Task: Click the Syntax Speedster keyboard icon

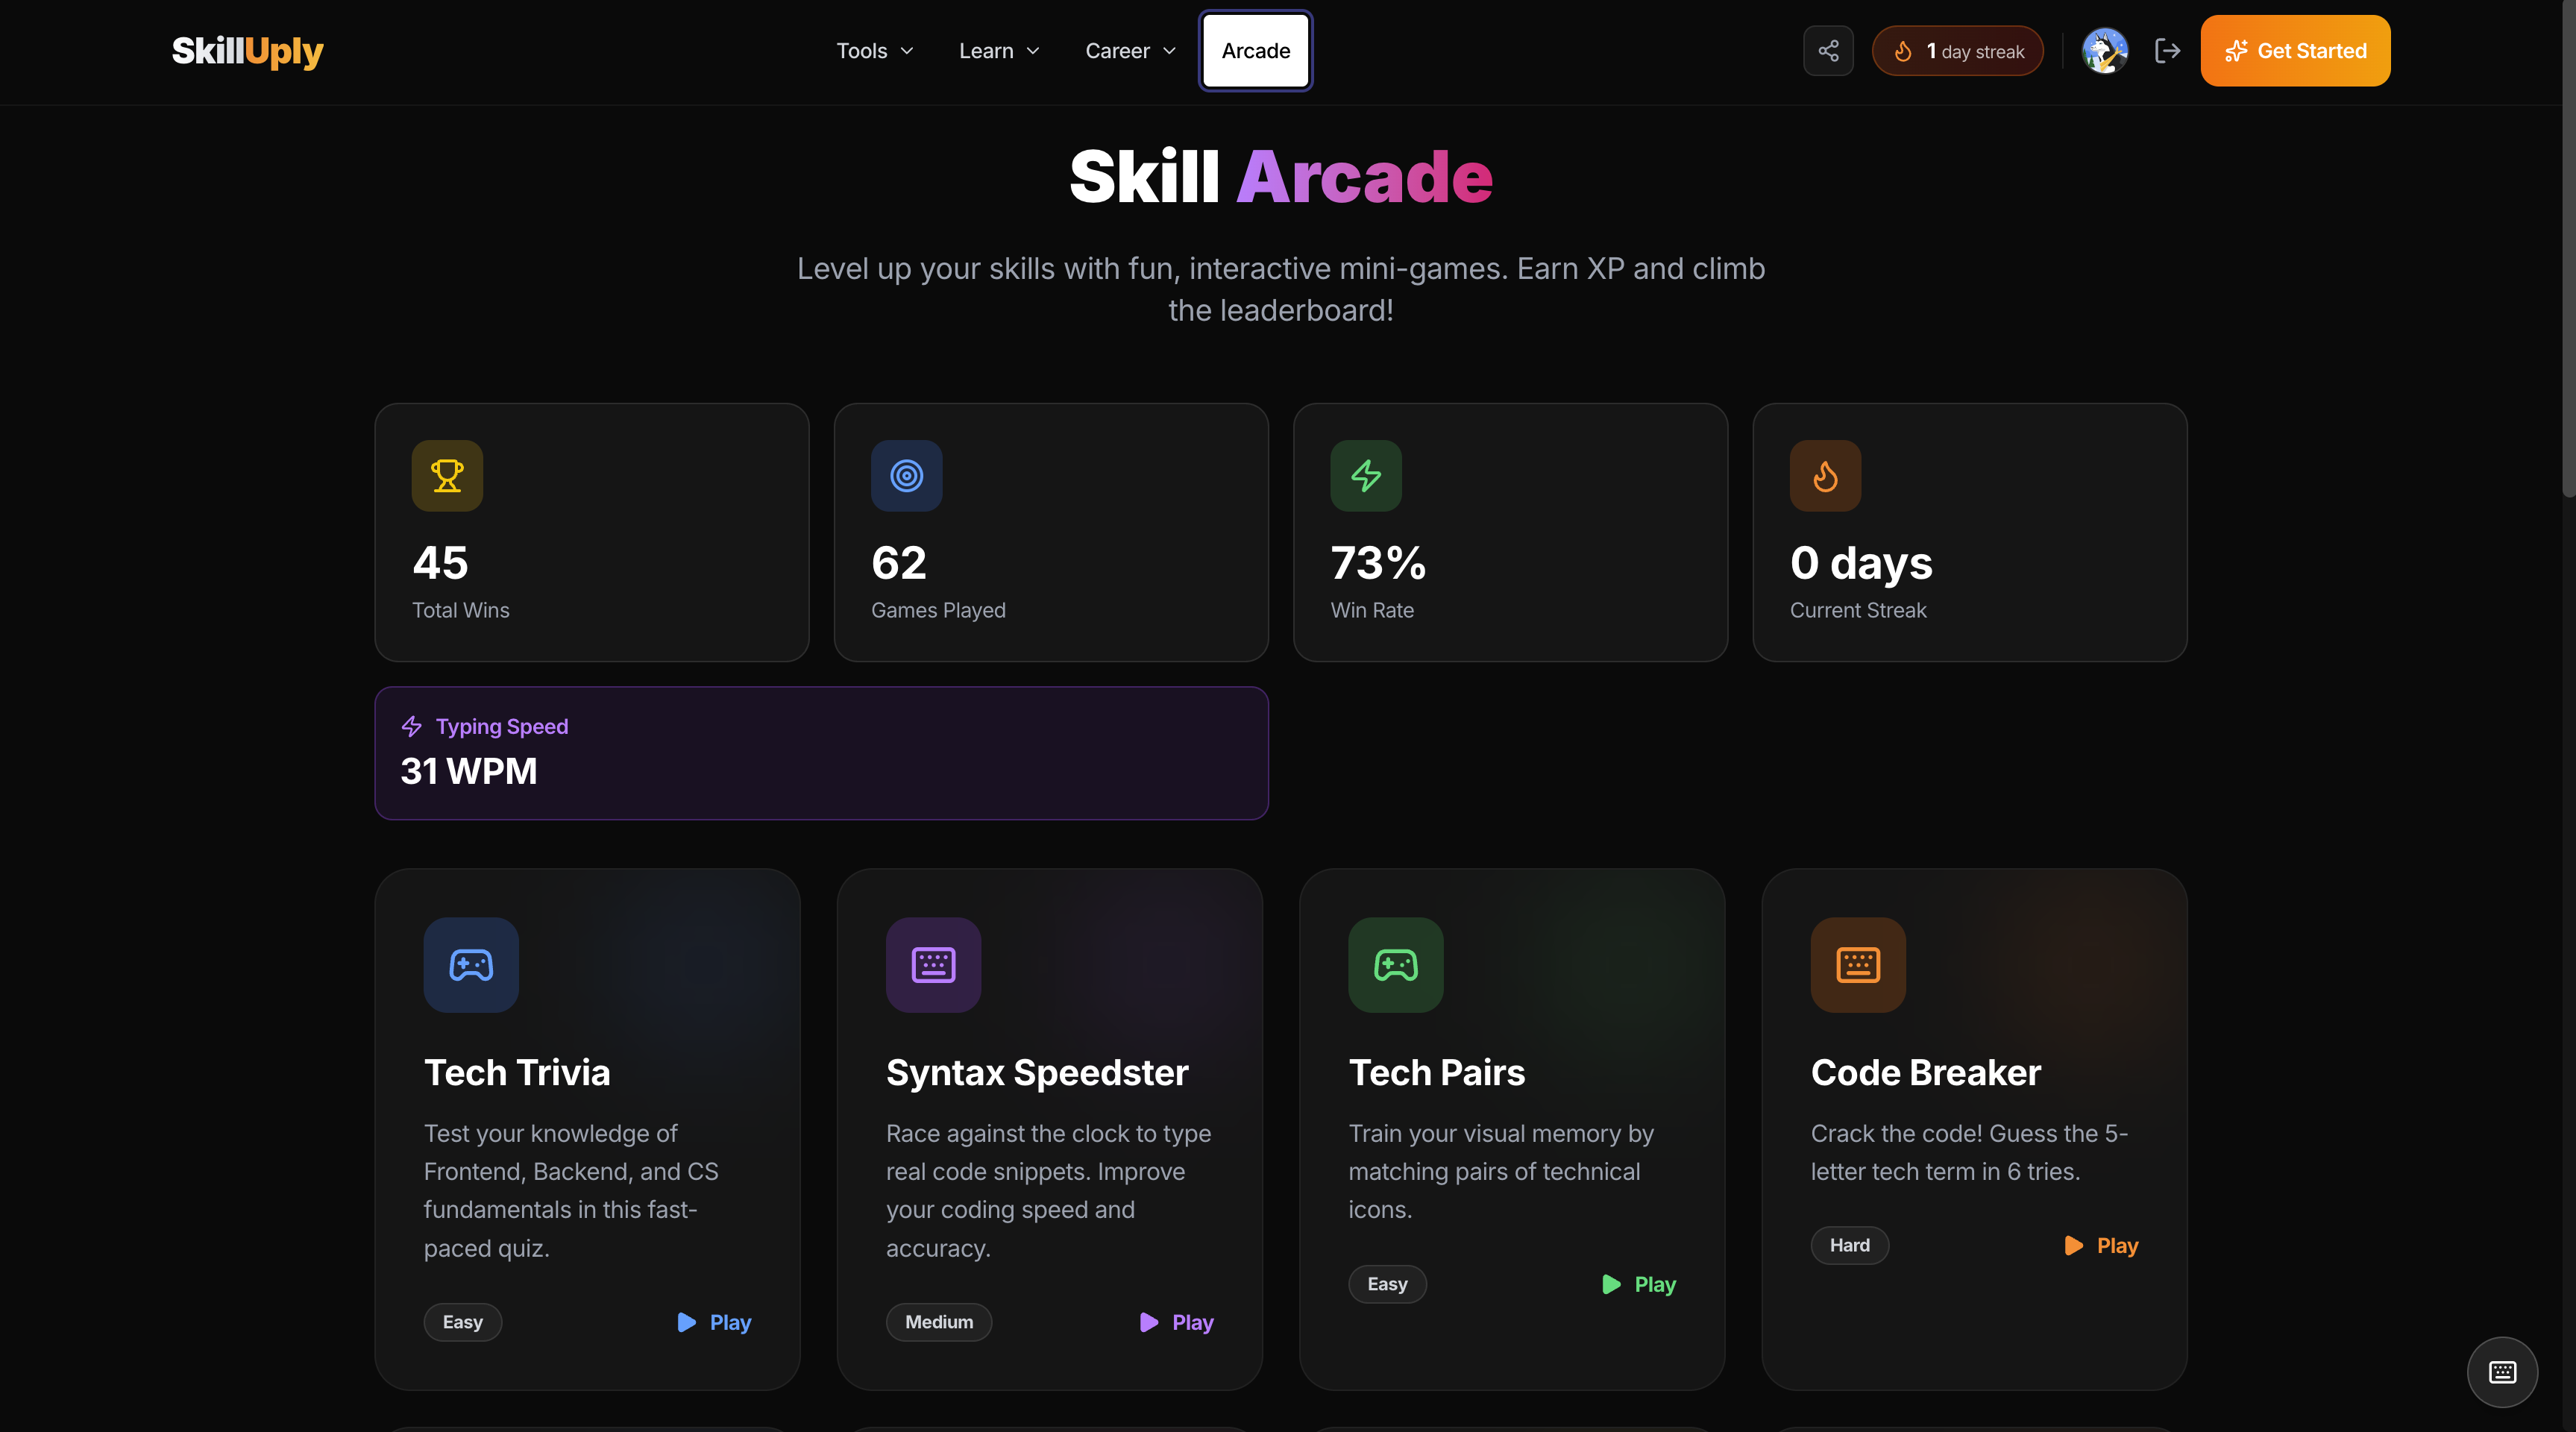Action: (933, 965)
